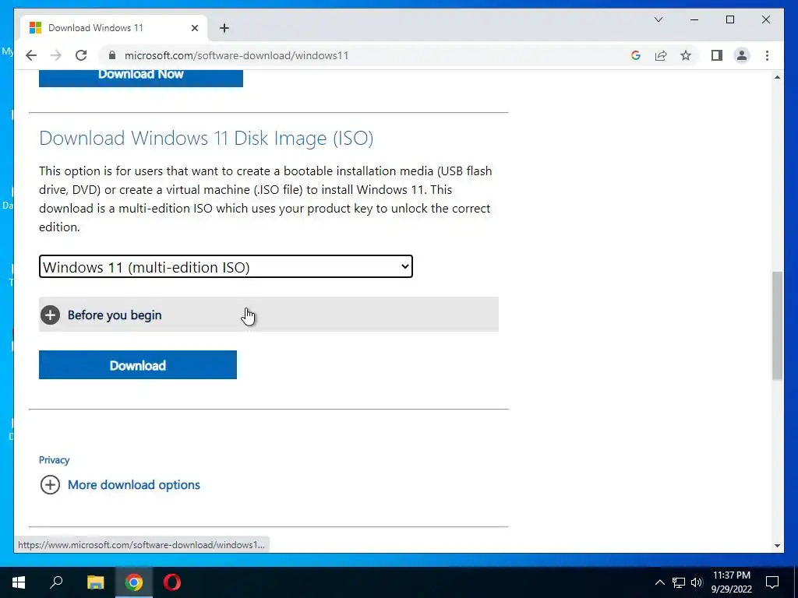Expand More download options
Image resolution: width=798 pixels, height=598 pixels.
(120, 484)
